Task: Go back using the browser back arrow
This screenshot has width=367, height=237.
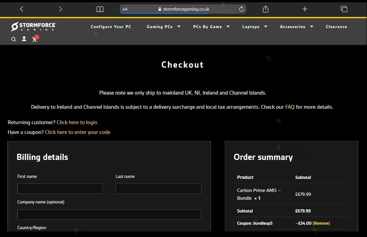Action: (x=22, y=9)
